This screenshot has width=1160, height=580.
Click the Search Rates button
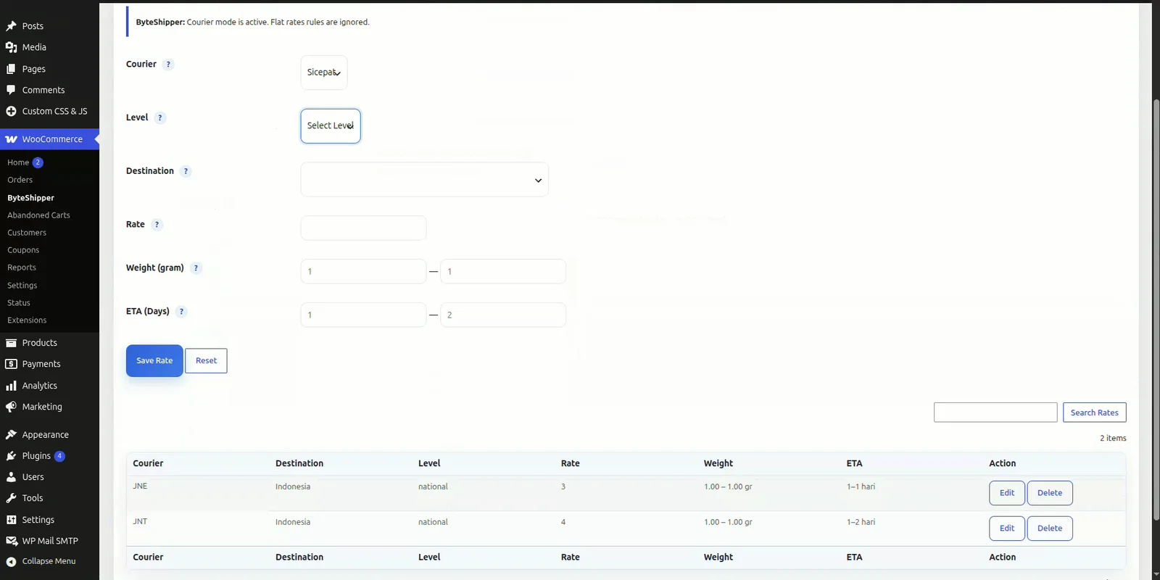coord(1094,413)
